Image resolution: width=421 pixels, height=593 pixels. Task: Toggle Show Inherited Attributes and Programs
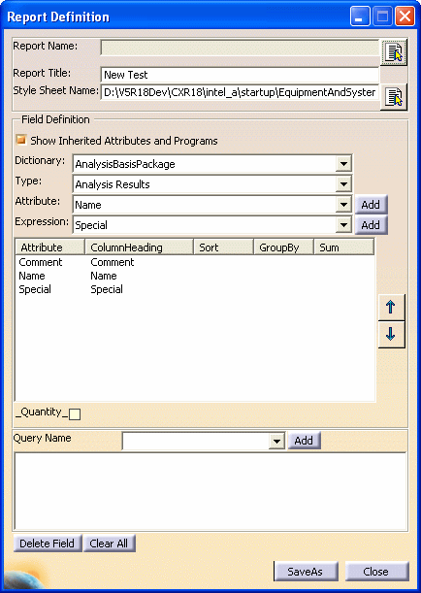[x=20, y=141]
